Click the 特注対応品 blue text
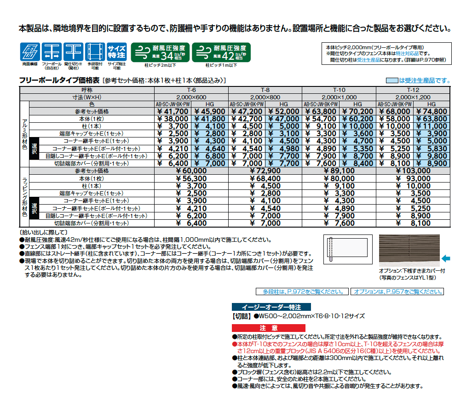 pyautogui.click(x=407, y=53)
